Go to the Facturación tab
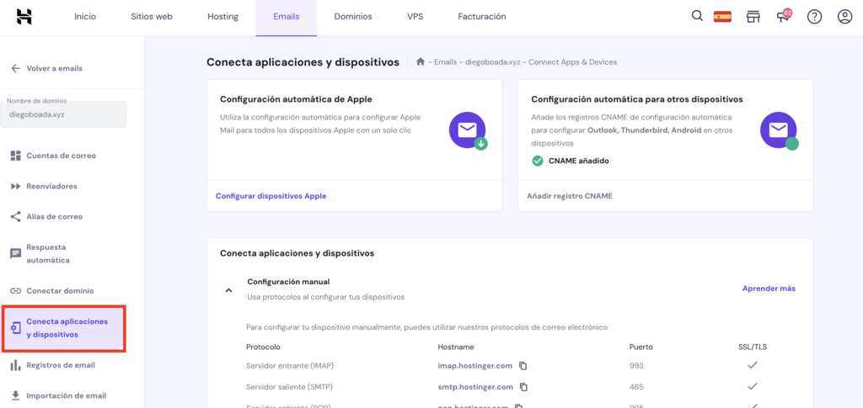The image size is (863, 408). point(482,17)
